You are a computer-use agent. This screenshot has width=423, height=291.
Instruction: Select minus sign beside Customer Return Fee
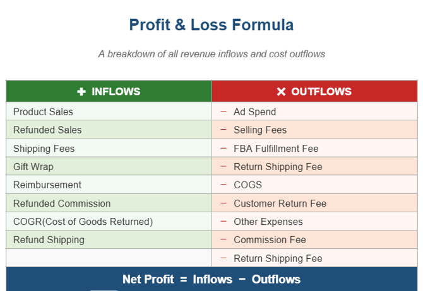[223, 203]
